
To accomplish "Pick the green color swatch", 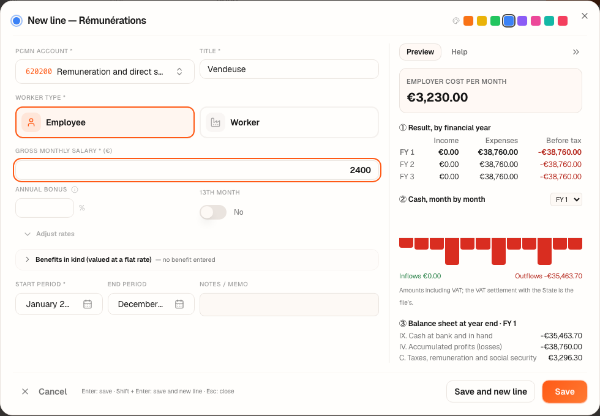I will point(495,21).
